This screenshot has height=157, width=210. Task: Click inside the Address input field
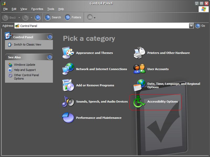click(102, 26)
